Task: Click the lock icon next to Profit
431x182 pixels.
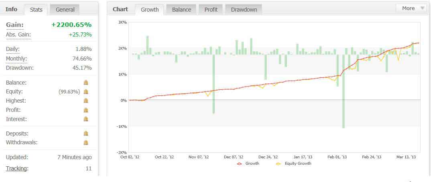Action: [x=86, y=110]
